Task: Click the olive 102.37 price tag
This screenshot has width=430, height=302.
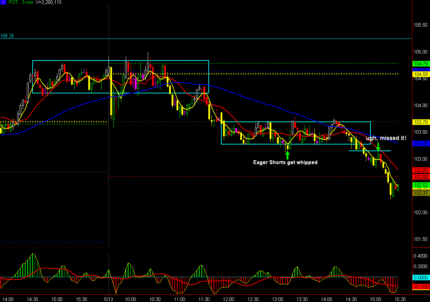Action: 421,193
